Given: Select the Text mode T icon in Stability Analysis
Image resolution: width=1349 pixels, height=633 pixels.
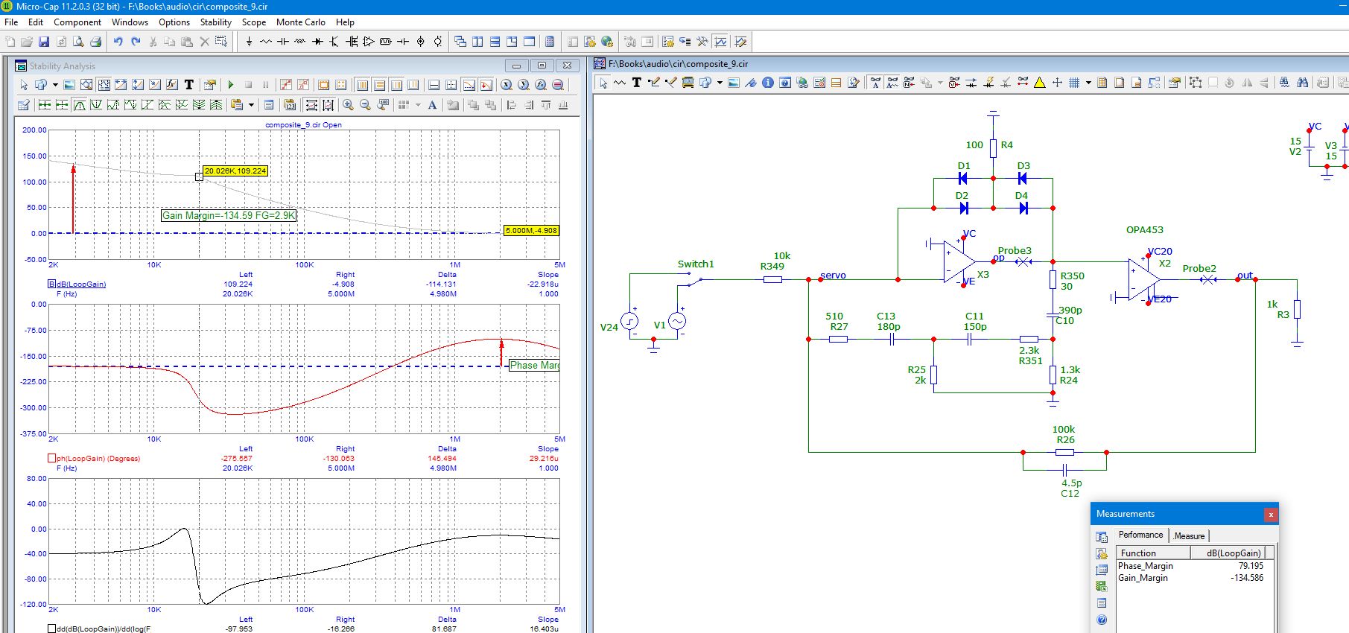Looking at the screenshot, I should tap(189, 85).
